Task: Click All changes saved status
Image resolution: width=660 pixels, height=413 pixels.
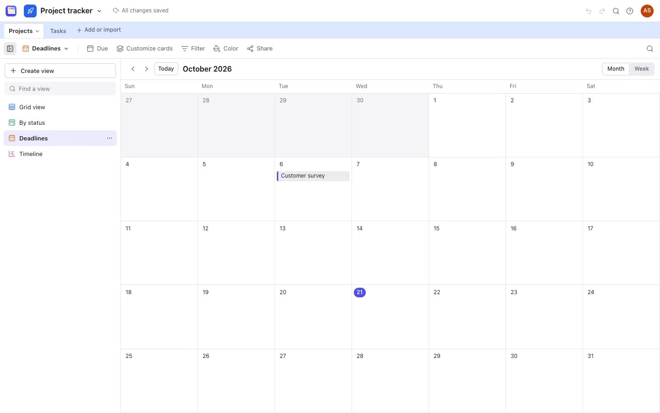Action: tap(141, 11)
